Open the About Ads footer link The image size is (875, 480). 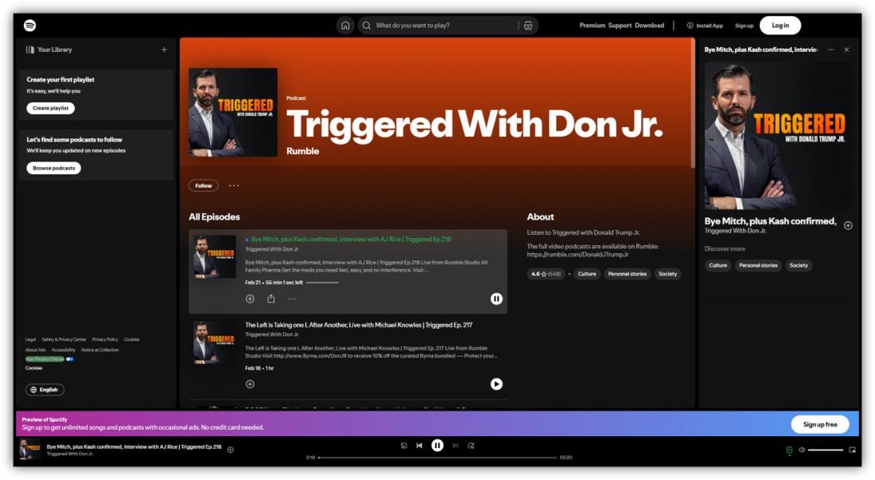(36, 350)
